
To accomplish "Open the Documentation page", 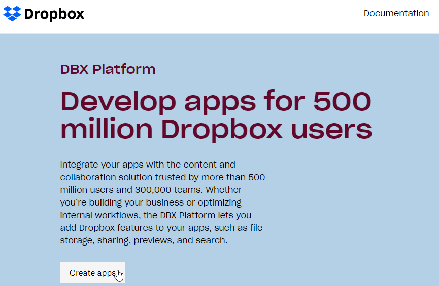I will pyautogui.click(x=396, y=13).
